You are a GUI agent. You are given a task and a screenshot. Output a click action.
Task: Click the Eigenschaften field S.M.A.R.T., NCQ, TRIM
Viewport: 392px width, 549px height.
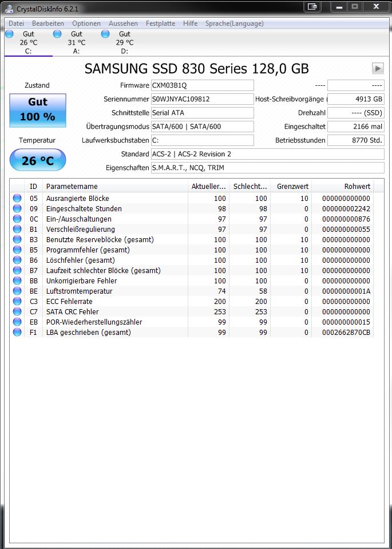pos(267,168)
